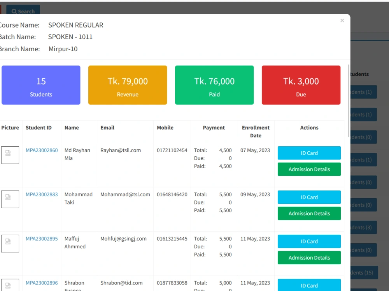Close the batch details modal

[342, 21]
